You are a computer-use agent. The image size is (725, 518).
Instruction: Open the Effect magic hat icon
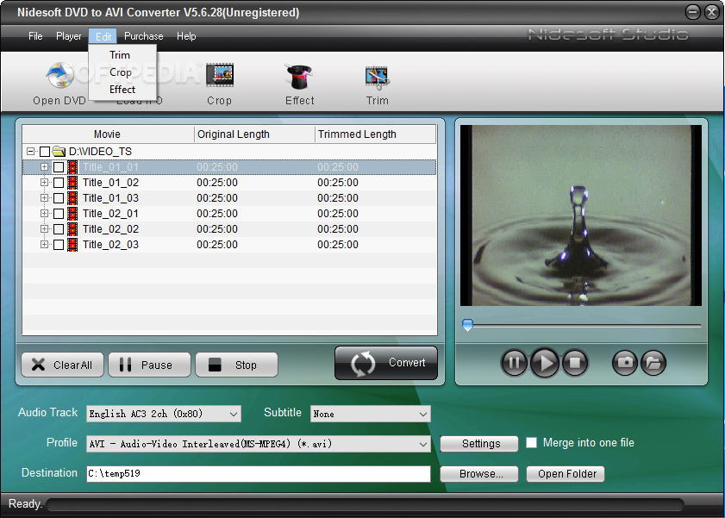(299, 76)
